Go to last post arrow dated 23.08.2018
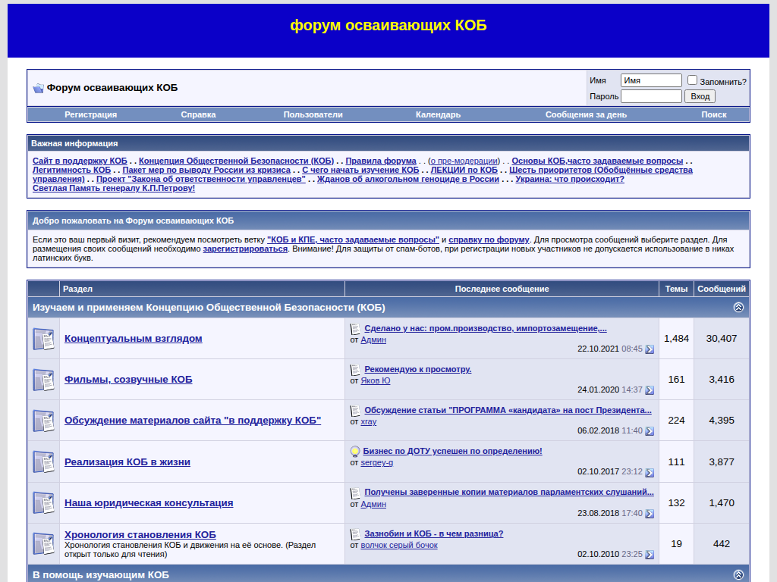This screenshot has height=582, width=777. (650, 514)
